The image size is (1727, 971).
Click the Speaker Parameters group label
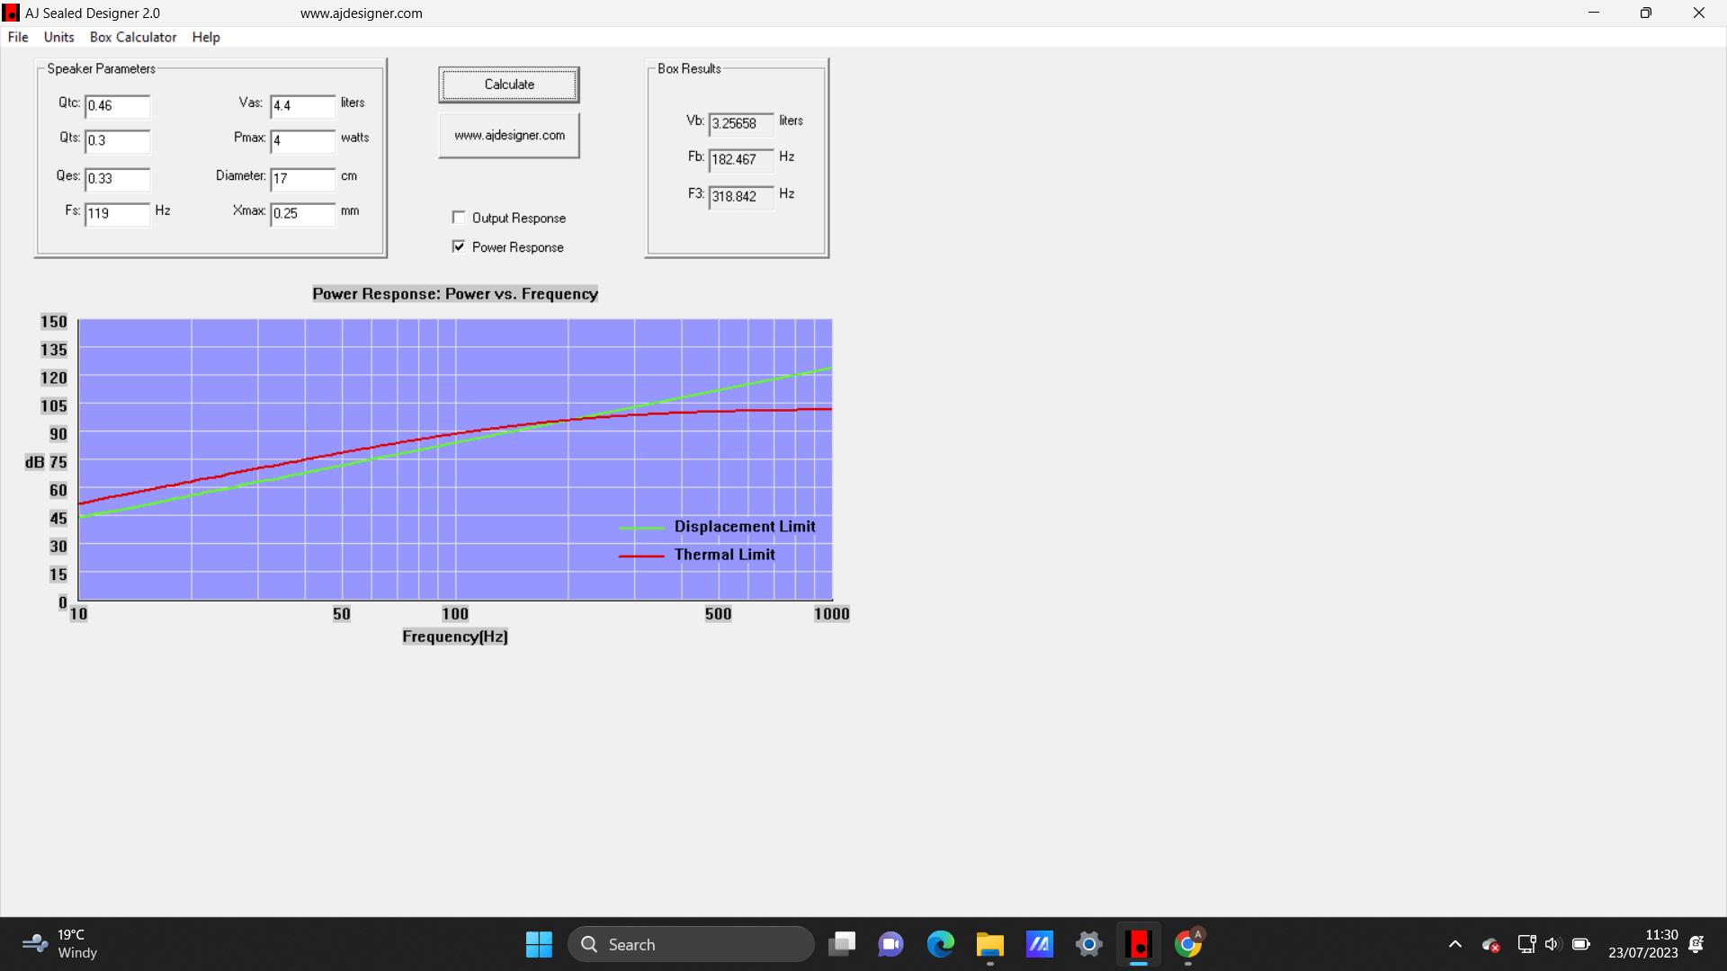click(x=101, y=68)
